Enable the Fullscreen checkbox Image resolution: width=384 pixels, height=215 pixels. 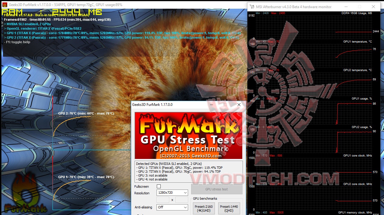(x=159, y=187)
